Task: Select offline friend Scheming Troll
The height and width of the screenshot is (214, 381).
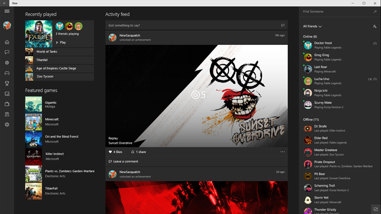Action: coord(340,188)
